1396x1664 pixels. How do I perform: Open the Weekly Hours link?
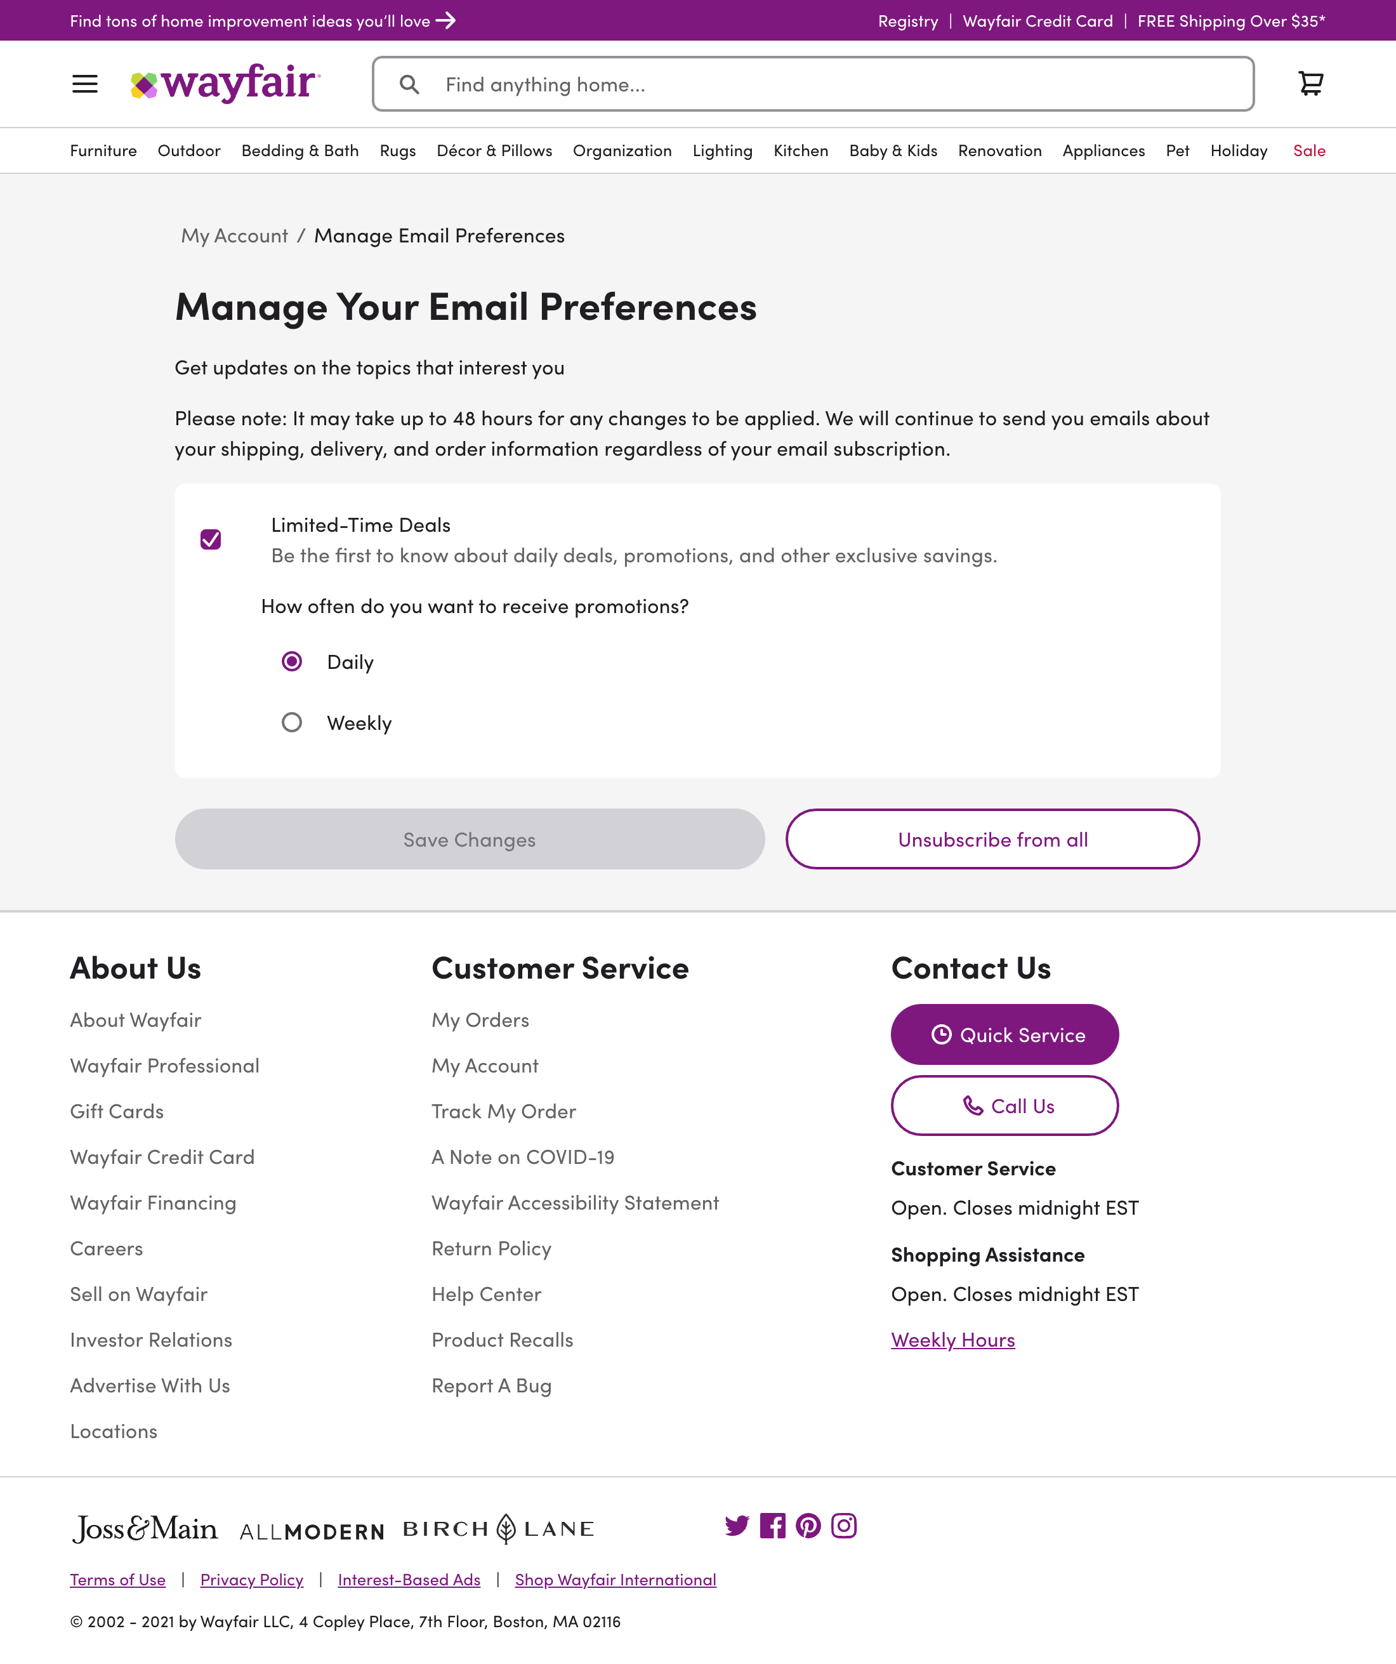pos(953,1339)
